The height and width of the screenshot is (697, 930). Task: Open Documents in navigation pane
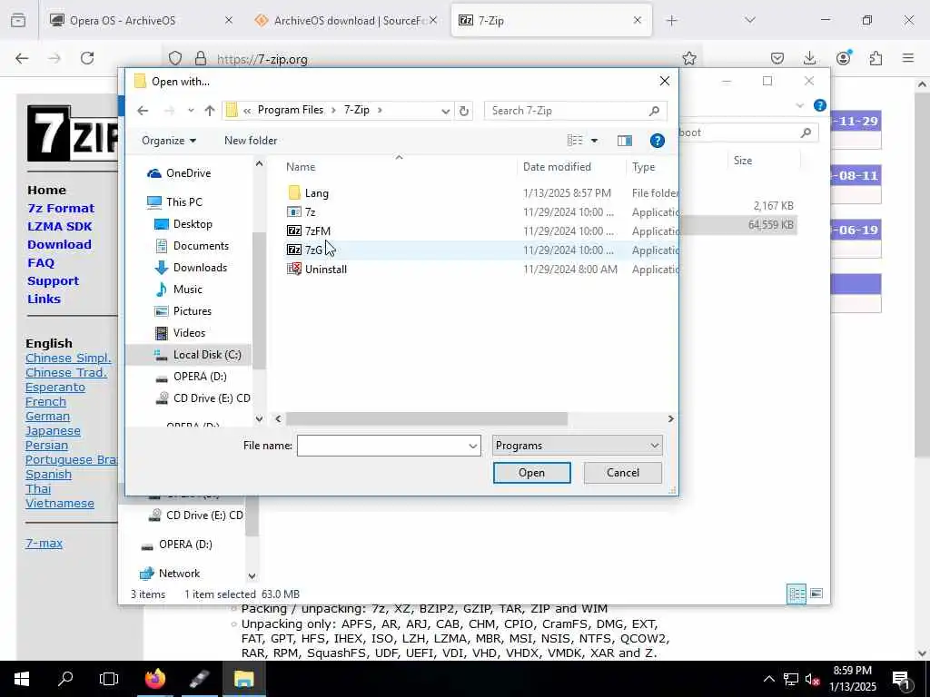[192, 246]
